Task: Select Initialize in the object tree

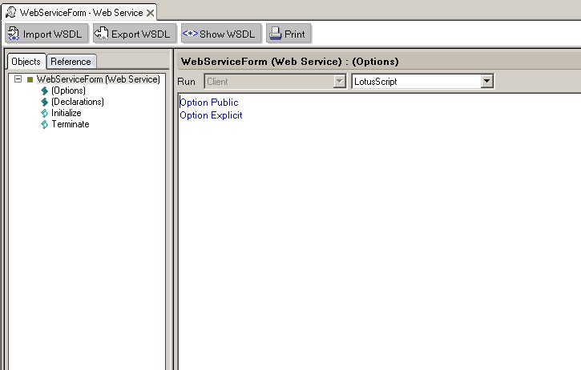Action: (x=67, y=113)
